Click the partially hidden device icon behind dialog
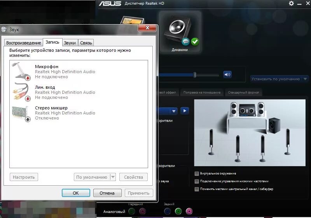The image size is (311, 218). (x=133, y=20)
